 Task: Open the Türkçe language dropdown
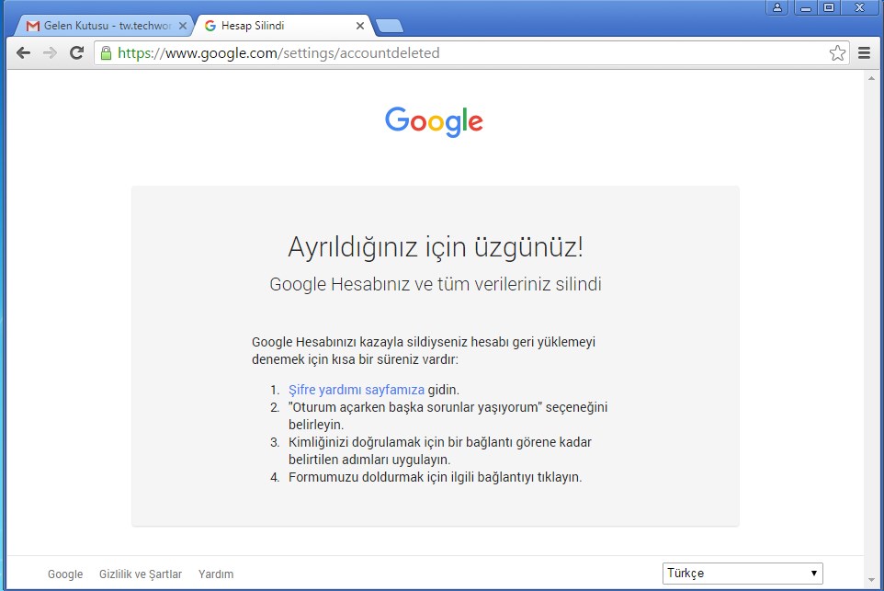(x=742, y=574)
